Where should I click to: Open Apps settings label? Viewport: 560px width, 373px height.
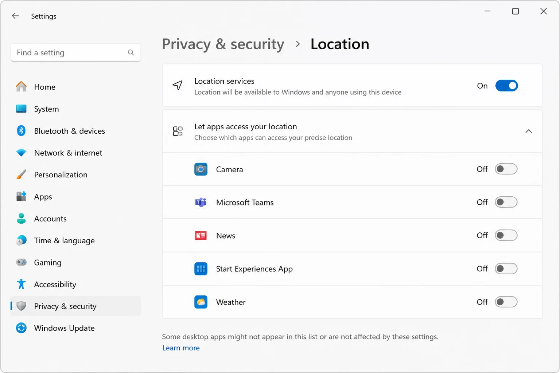tap(43, 197)
